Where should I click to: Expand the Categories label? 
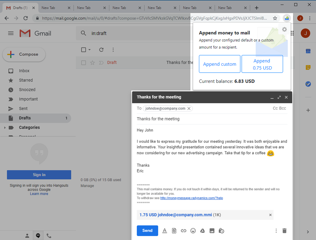point(5,127)
